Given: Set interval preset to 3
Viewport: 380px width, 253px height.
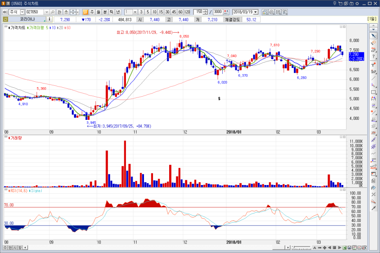Looking at the screenshot, I should click(141, 12).
